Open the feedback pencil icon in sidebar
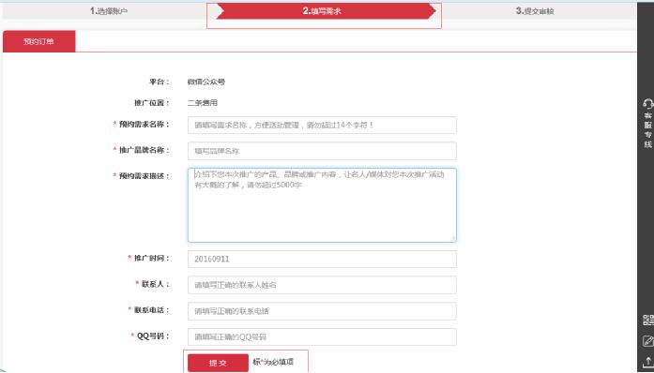 coord(648,341)
